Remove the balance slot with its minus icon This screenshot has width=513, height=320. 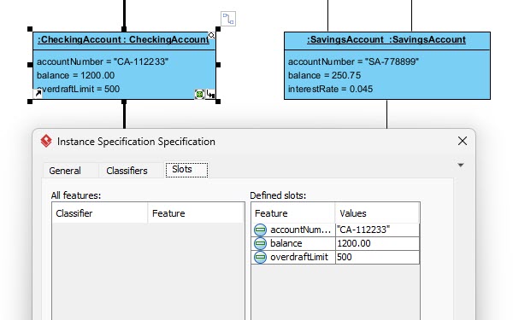pos(261,243)
